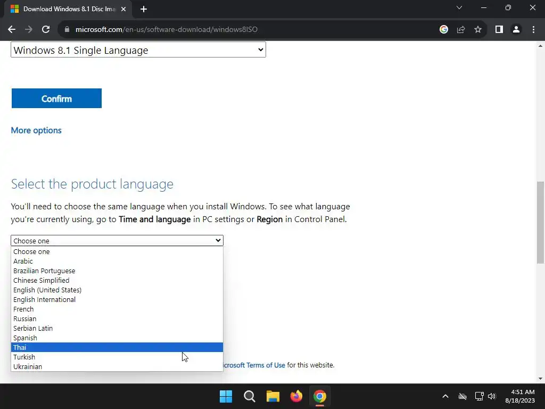Viewport: 545px width, 409px height.
Task: Open taskbar Search
Action: pyautogui.click(x=249, y=396)
